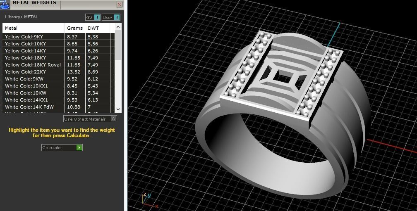Click the metal list scroll up arrow

[118, 27]
